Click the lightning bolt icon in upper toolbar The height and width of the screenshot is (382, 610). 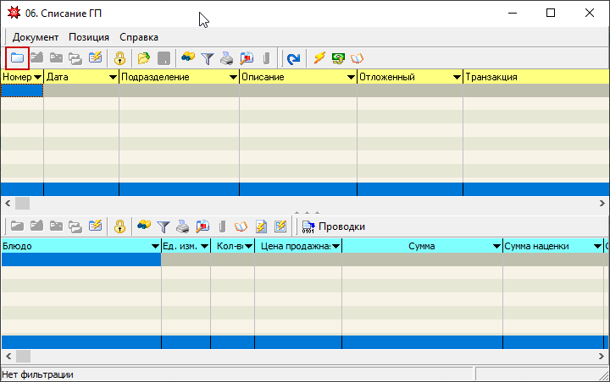tap(319, 57)
